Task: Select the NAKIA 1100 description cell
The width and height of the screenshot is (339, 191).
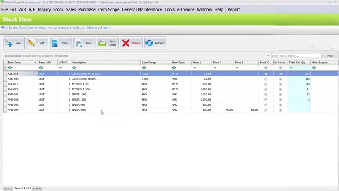Action: (106, 94)
